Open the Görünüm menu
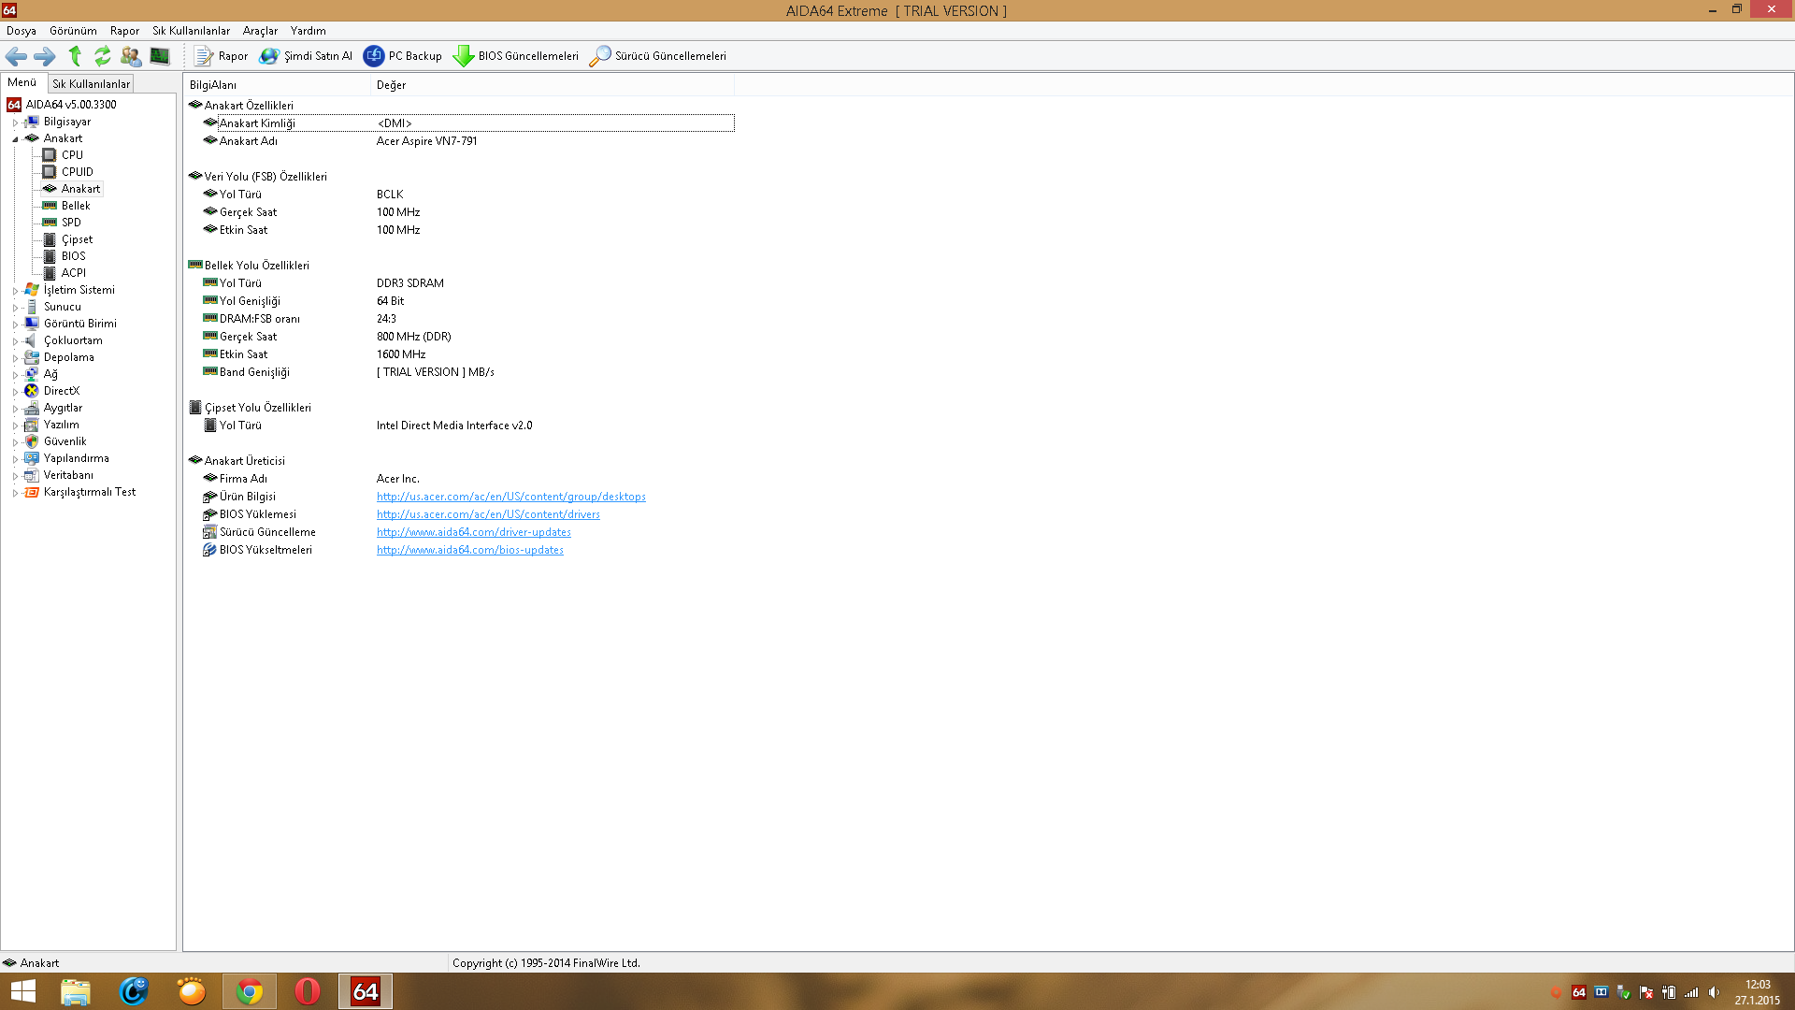Viewport: 1795px width, 1010px height. 73,31
